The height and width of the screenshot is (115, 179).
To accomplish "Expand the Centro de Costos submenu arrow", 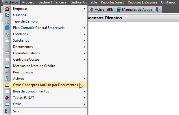I will 84,60.
